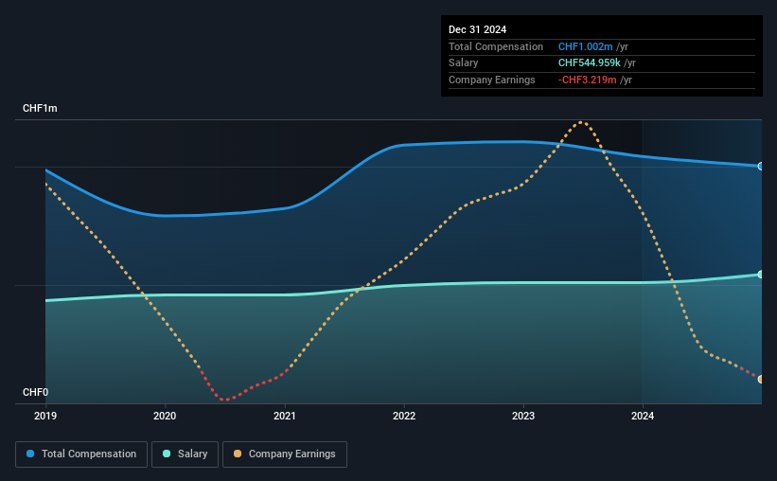Click the 2019 x-axis label

tap(45, 416)
